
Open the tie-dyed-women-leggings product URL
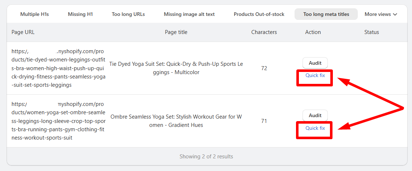(58, 68)
